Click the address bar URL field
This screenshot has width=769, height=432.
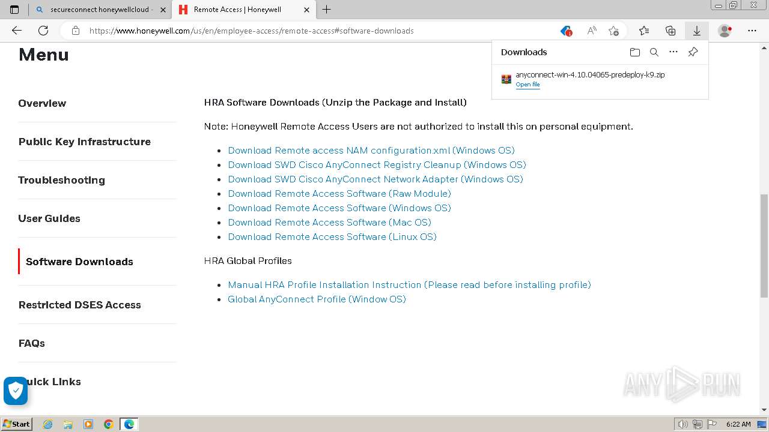pyautogui.click(x=318, y=31)
